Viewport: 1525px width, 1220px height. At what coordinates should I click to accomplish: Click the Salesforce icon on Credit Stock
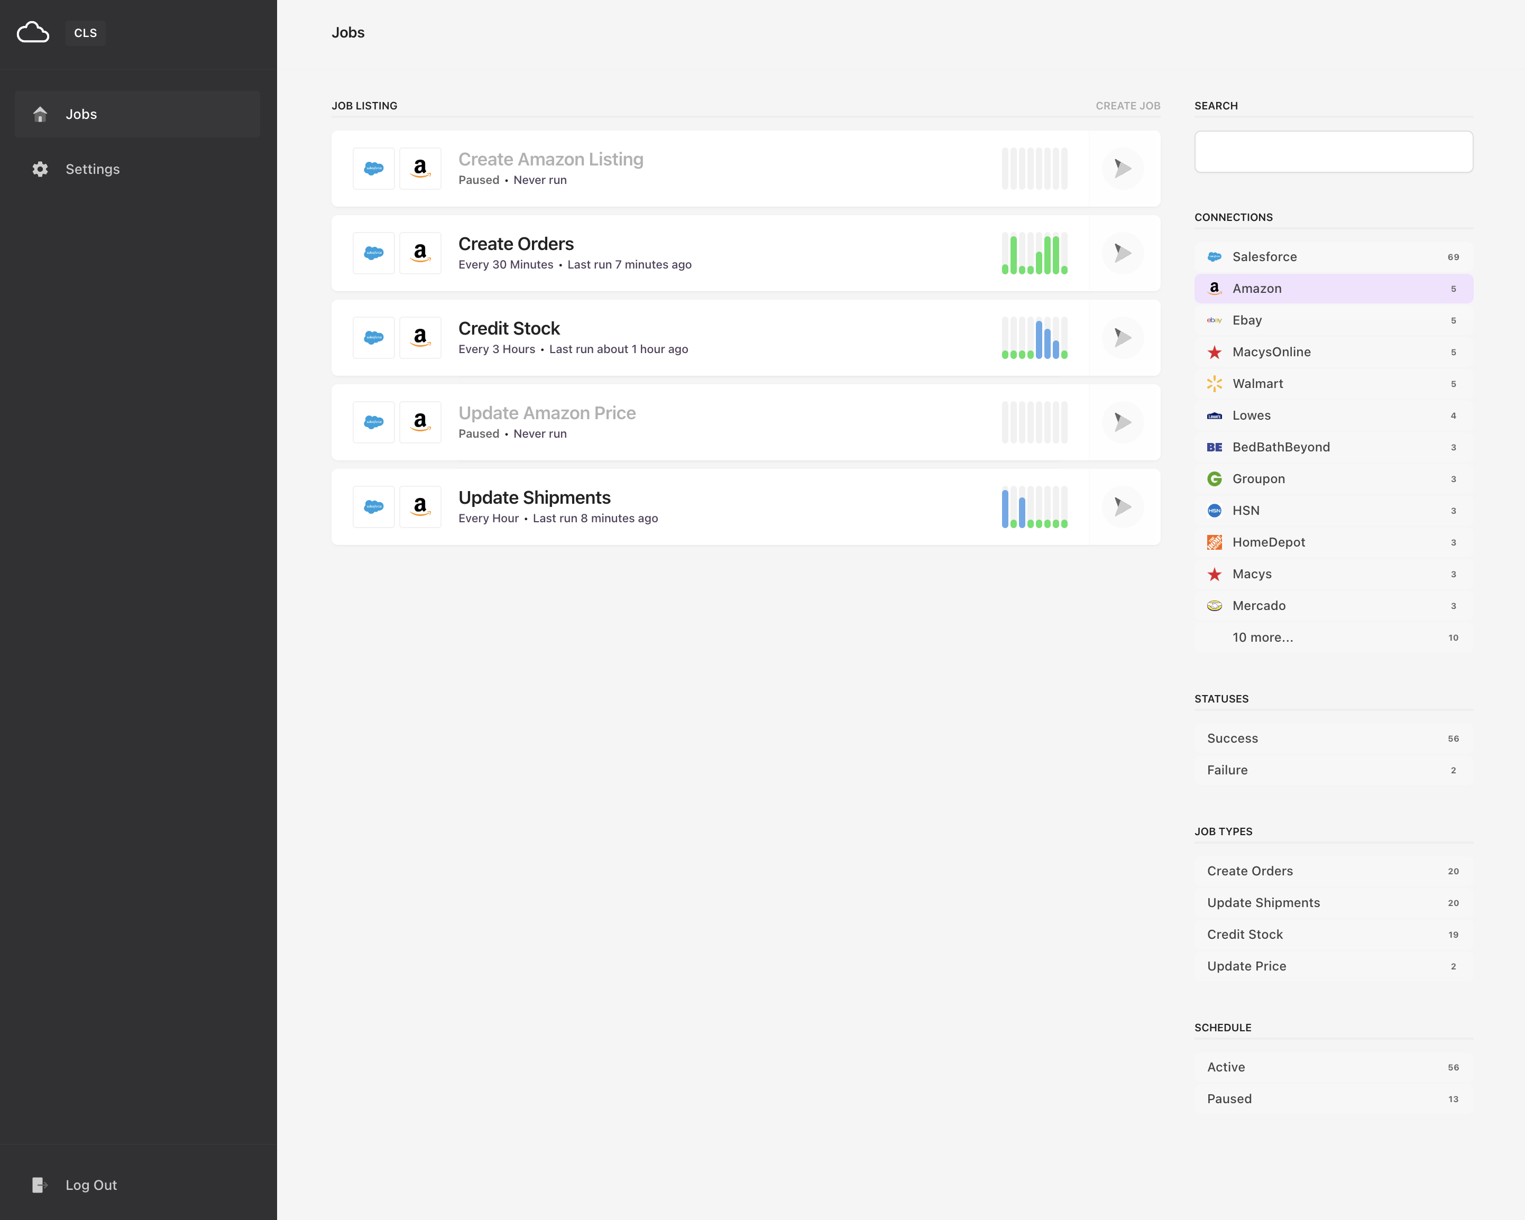pos(373,337)
